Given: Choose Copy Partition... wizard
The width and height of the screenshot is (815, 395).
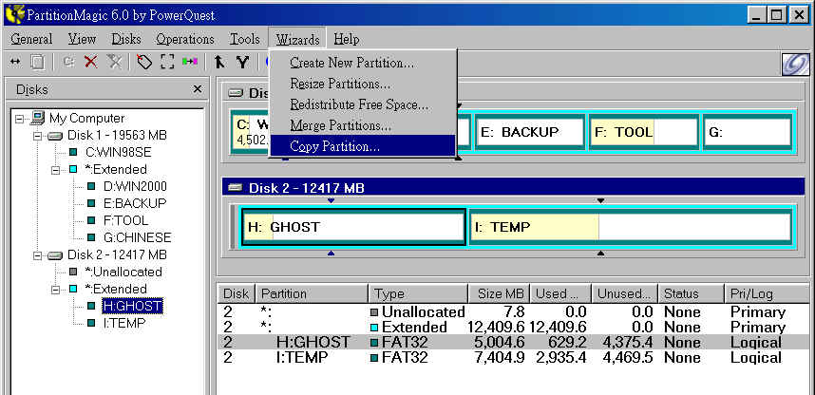Looking at the screenshot, I should (362, 146).
